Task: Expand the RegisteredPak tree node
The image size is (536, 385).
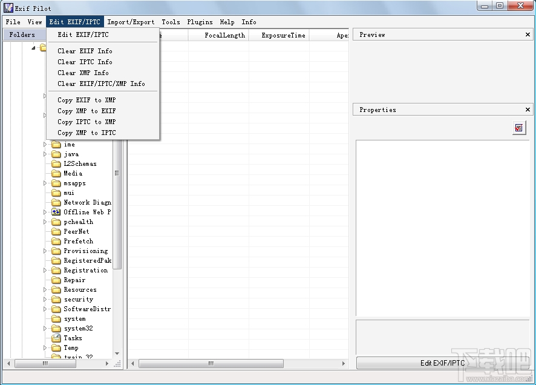Action: (45, 260)
